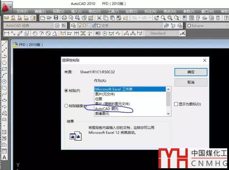The height and width of the screenshot is (170, 229).
Task: Click the 取消 button
Action: click(x=191, y=82)
